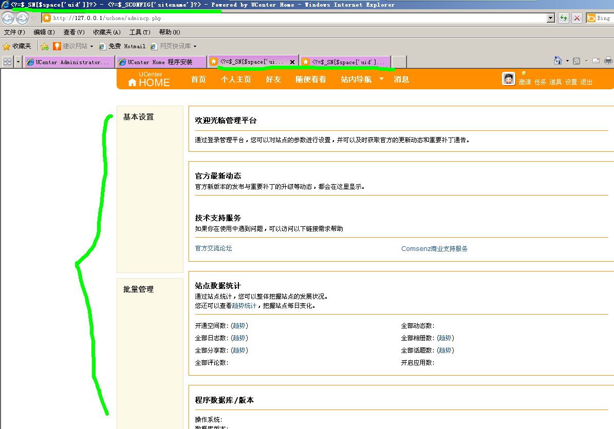Viewport: 614px width, 429px height.
Task: Go to 首页 in site navigation
Action: click(198, 80)
